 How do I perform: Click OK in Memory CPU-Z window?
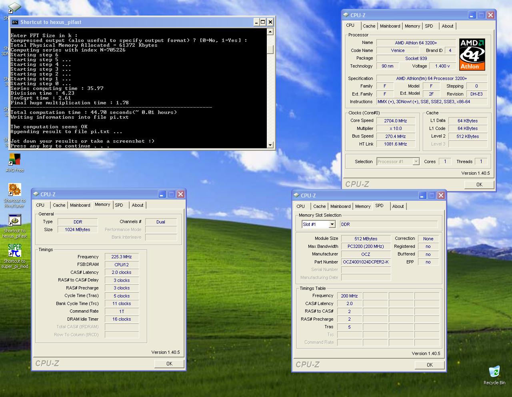coord(169,364)
